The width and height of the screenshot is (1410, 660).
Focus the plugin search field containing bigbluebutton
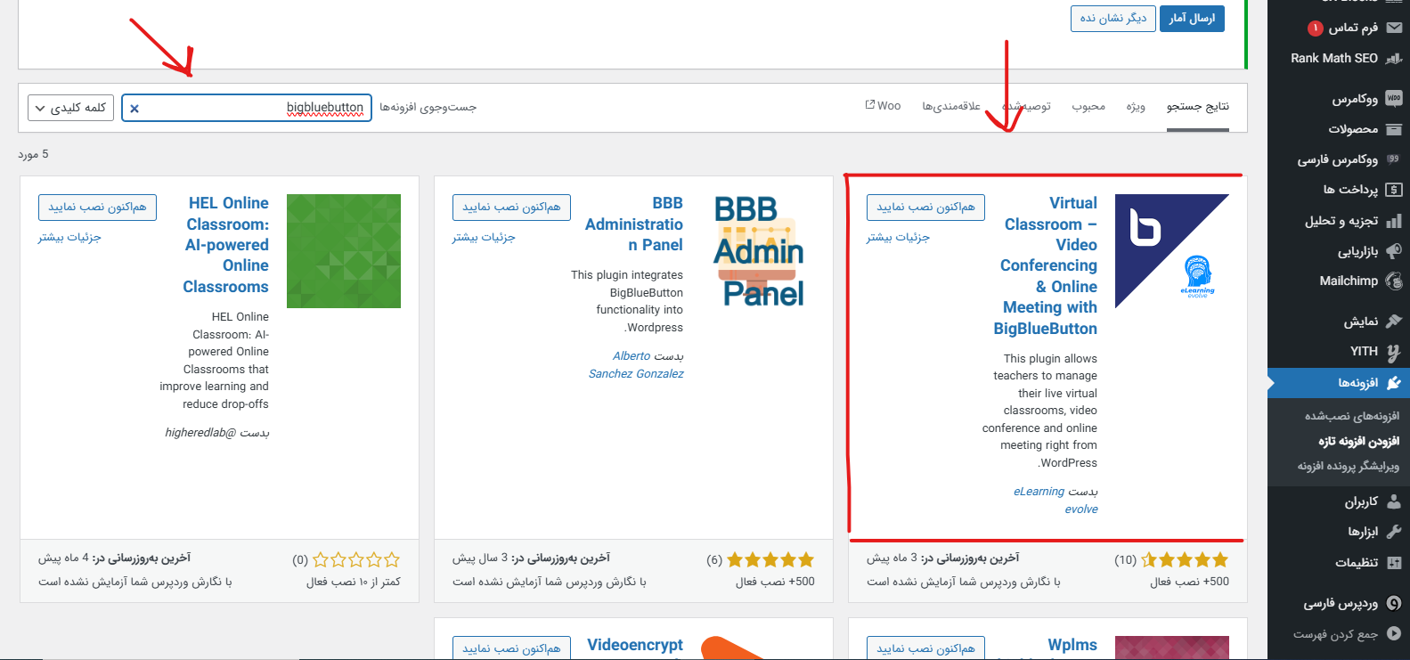(247, 108)
